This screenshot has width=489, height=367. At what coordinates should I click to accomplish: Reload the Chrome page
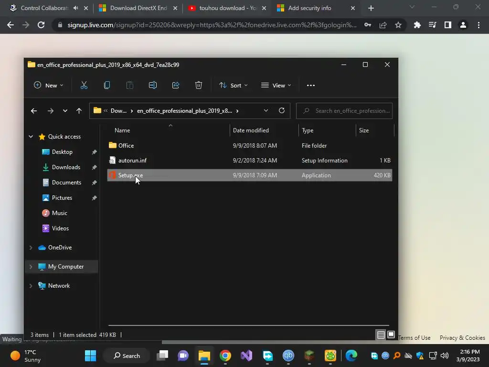coord(41,25)
